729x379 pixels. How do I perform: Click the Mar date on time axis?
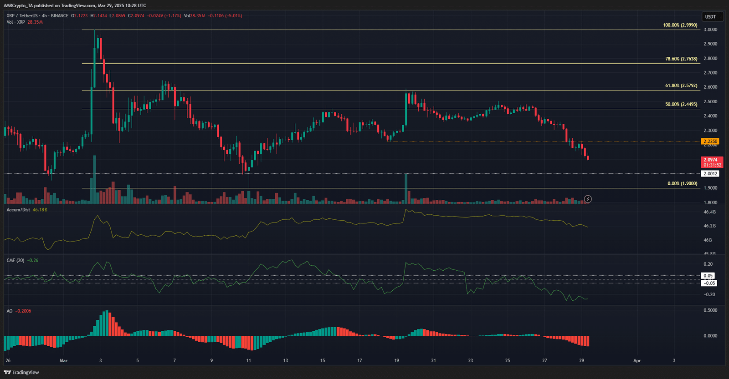coord(63,360)
